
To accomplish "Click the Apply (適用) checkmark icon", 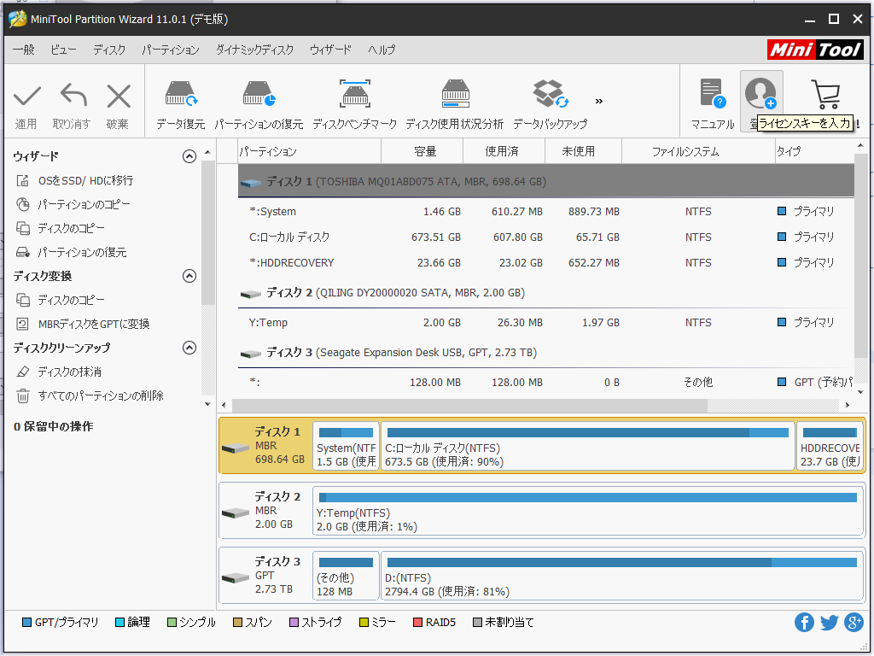I will point(26,96).
